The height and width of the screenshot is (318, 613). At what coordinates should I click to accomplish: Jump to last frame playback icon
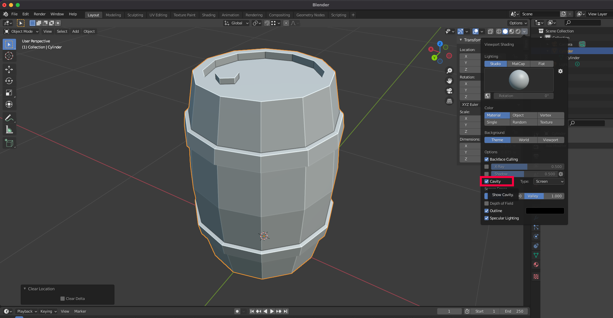(285, 311)
